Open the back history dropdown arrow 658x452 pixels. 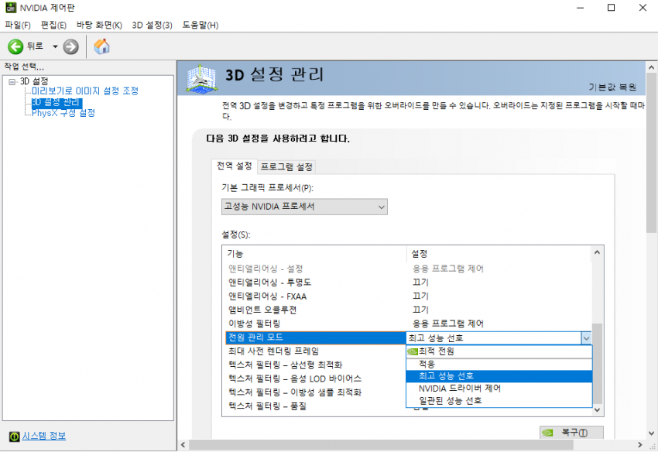(x=55, y=46)
